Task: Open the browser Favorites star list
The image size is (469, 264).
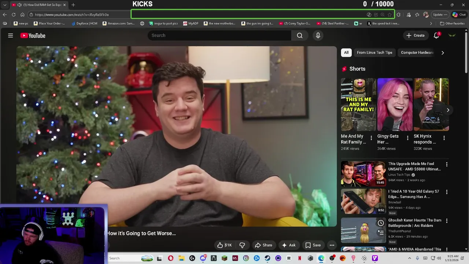Action: click(x=417, y=15)
